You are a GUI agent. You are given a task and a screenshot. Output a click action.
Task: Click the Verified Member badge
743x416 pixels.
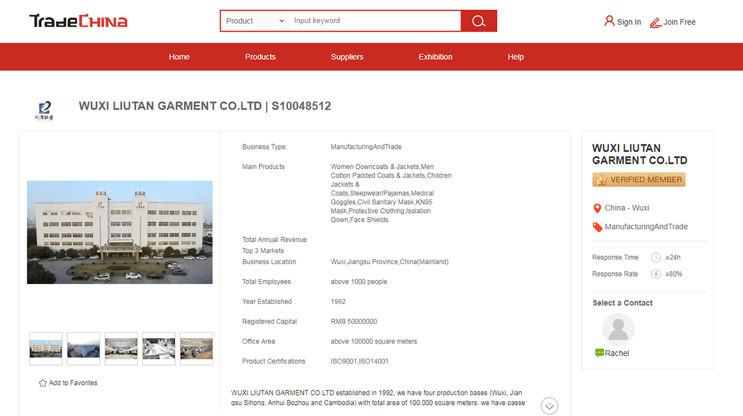(638, 180)
